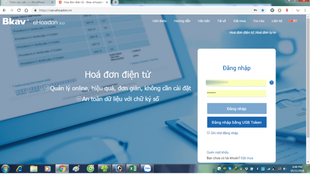The image size is (310, 174).
Task: Click the Bkav eHoadon logo
Action: tap(33, 21)
